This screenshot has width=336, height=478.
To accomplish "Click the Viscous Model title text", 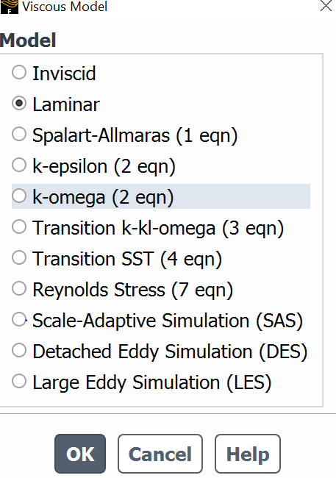I will pyautogui.click(x=65, y=7).
